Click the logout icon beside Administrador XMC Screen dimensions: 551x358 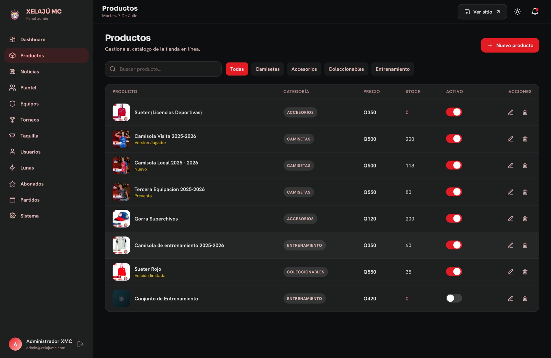tap(81, 344)
